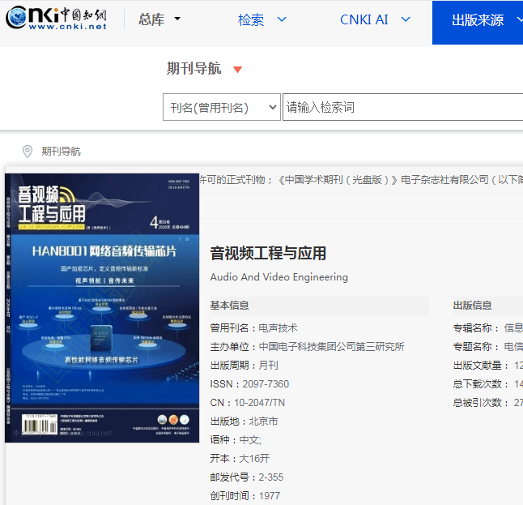The width and height of the screenshot is (523, 505).
Task: Click the journal title 音视频工程与应用
Action: (268, 253)
